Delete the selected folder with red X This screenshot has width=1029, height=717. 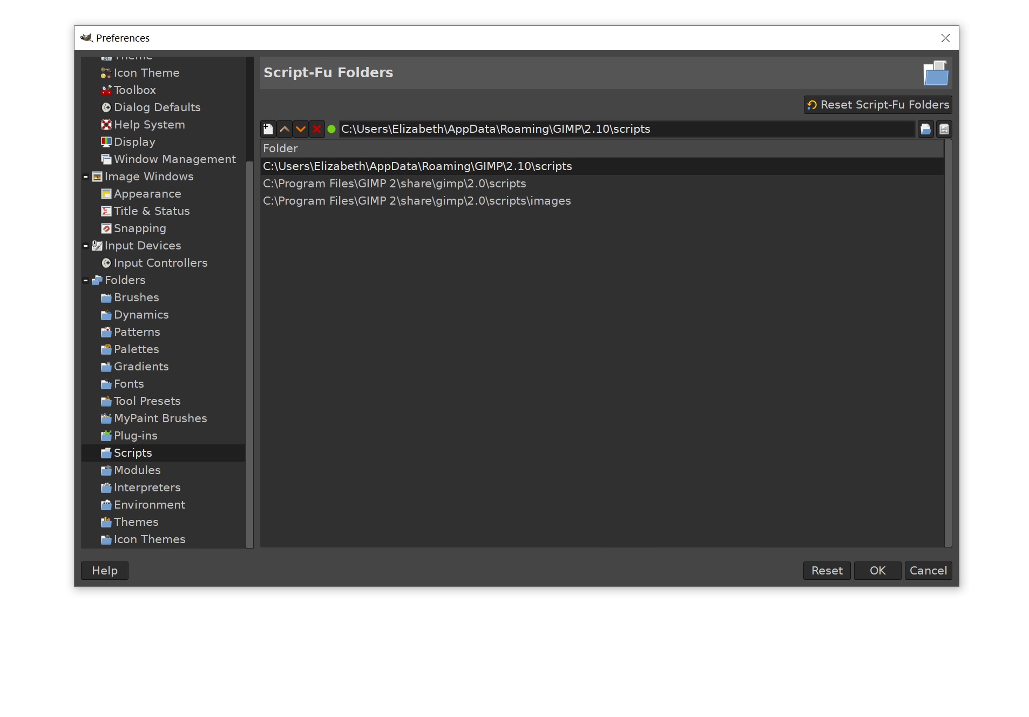pyautogui.click(x=317, y=129)
